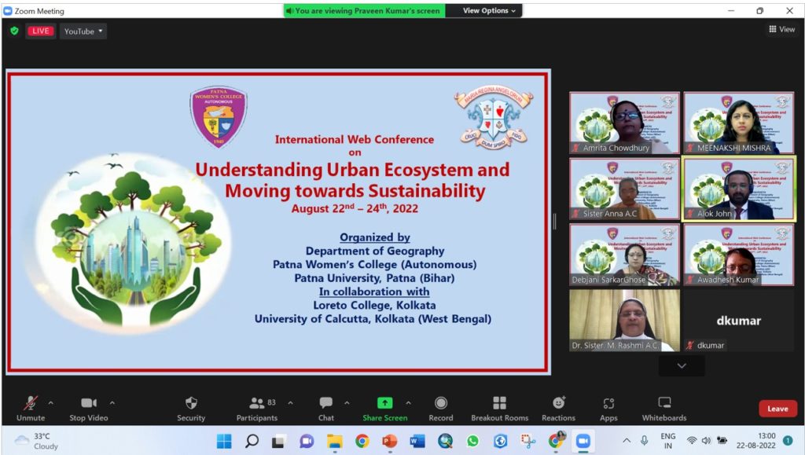The width and height of the screenshot is (805, 455).
Task: Open Windows Start menu in taskbar
Action: pyautogui.click(x=224, y=441)
